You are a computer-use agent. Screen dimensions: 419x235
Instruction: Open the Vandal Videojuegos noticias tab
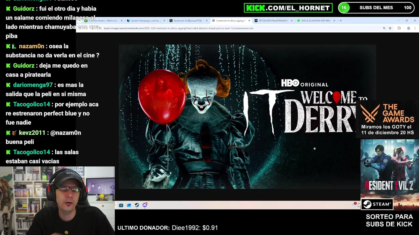point(146,21)
